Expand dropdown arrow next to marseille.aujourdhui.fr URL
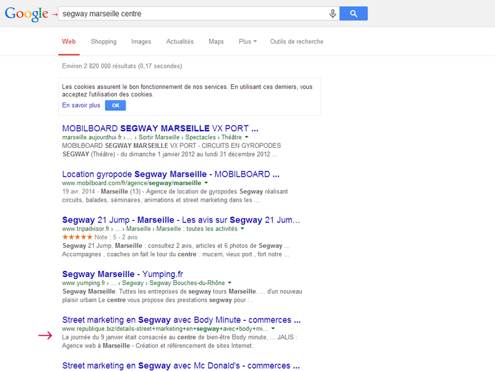495x371 pixels. pyautogui.click(x=246, y=137)
